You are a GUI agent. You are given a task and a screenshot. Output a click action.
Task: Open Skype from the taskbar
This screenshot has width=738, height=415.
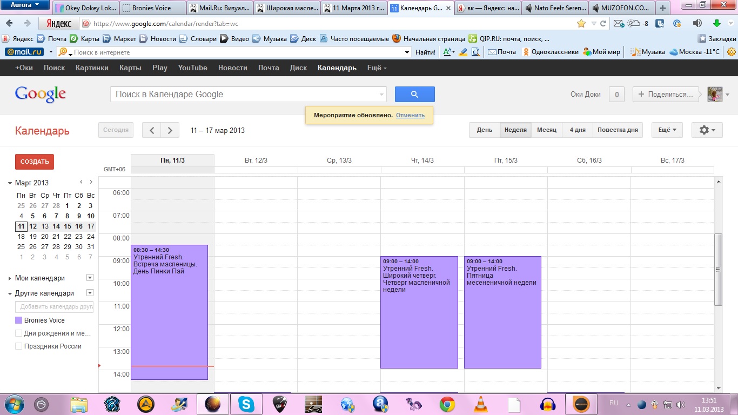pos(246,404)
